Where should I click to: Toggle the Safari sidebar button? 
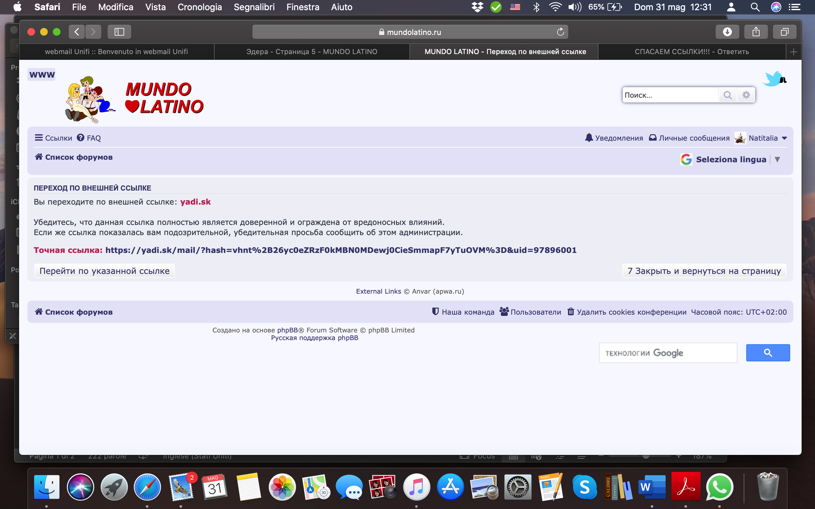119,32
